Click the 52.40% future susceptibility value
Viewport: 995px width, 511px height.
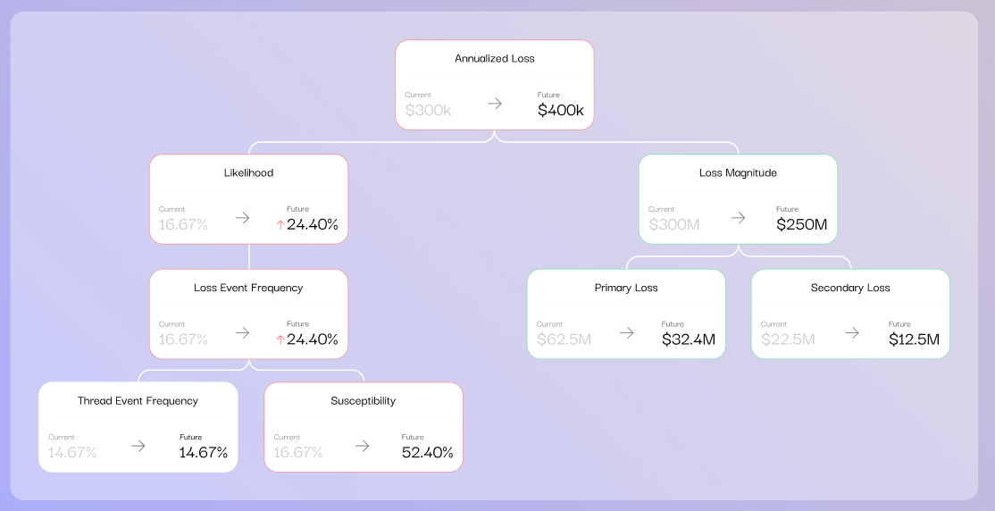click(427, 453)
